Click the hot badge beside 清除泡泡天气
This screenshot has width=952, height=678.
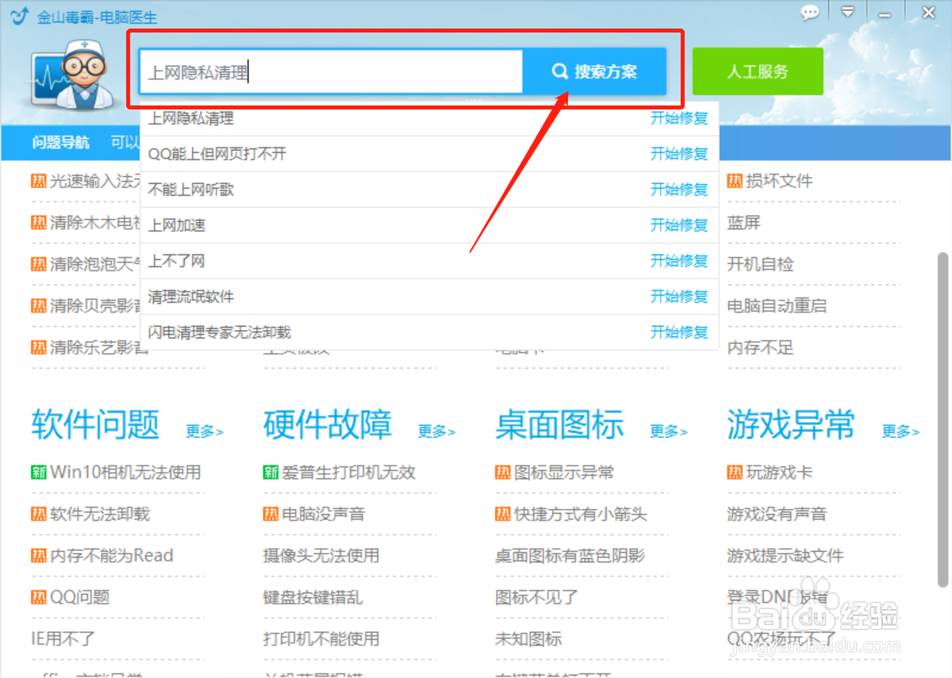pyautogui.click(x=39, y=264)
